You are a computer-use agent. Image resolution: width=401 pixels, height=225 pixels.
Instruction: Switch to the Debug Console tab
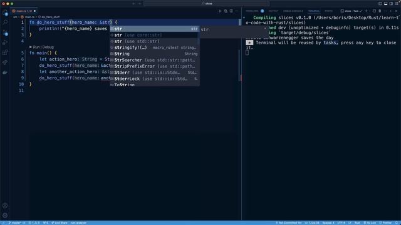click(293, 11)
